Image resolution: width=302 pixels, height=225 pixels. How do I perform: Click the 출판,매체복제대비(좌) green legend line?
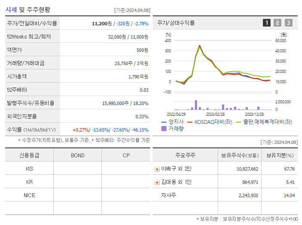click(238, 122)
